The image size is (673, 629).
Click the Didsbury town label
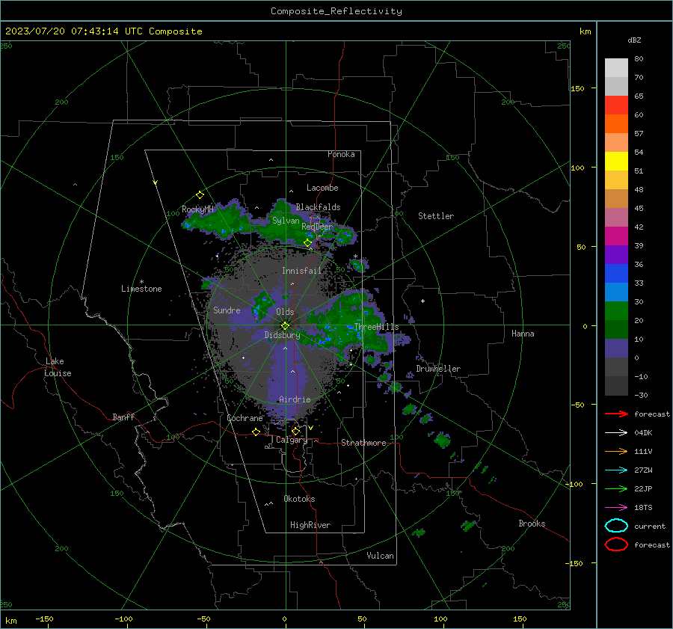pos(282,335)
